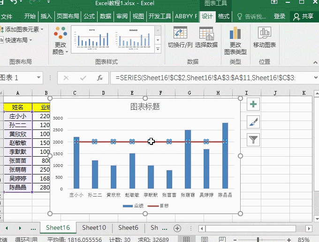This screenshot has height=242, width=319.
Task: Open the Developer tab (开发工具)
Action: click(x=159, y=16)
